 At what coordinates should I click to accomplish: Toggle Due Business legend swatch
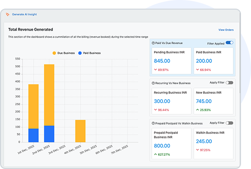[x=54, y=53]
